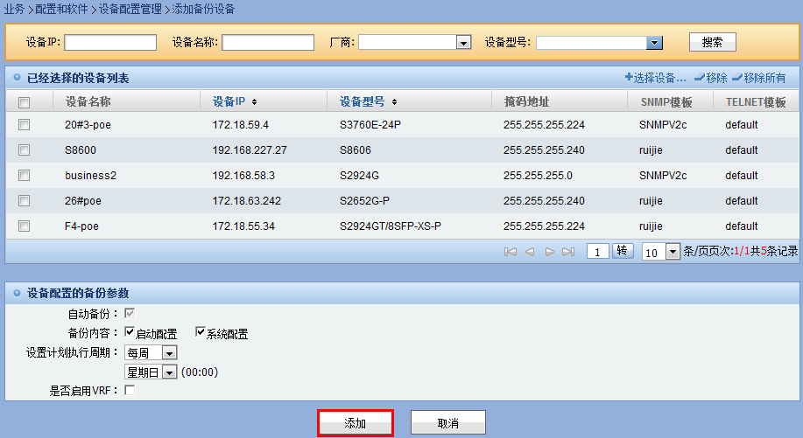
Task: Click the 移除所有 remove-all icon
Action: point(736,78)
